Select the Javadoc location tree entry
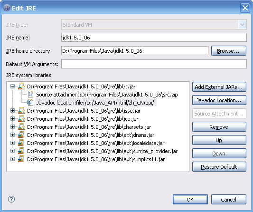Viewport: 253px width, 212px height. tap(95, 103)
